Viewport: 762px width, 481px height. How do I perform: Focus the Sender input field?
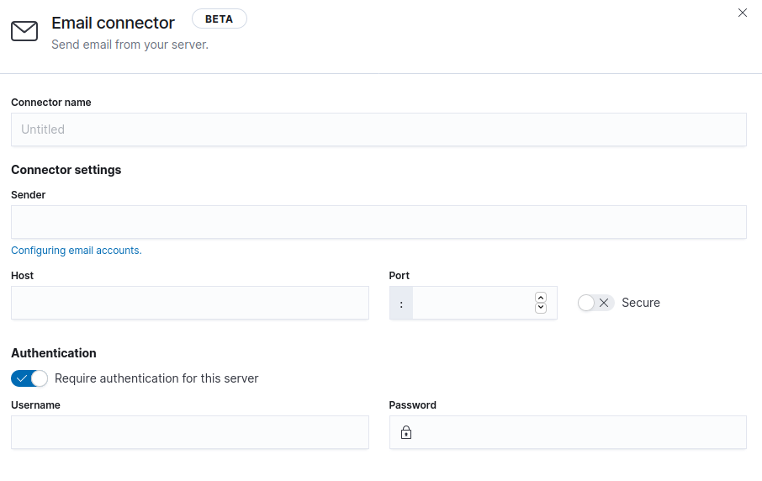(x=378, y=222)
